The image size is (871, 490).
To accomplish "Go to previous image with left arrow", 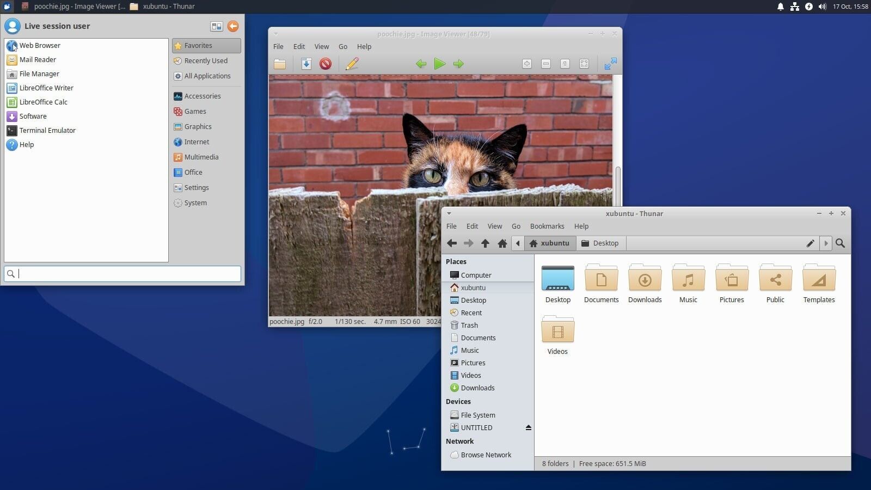I will [x=421, y=64].
